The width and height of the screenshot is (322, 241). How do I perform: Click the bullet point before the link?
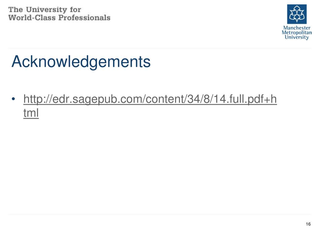point(13,99)
